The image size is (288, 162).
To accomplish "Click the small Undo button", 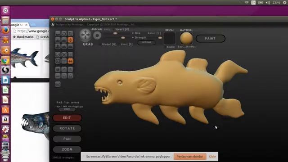I will (x=67, y=109).
